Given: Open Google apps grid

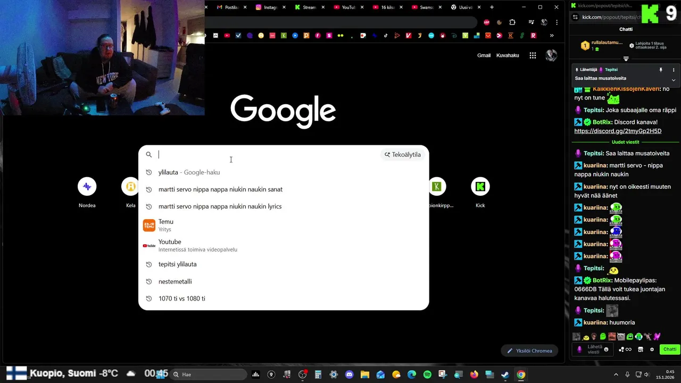Looking at the screenshot, I should point(533,55).
